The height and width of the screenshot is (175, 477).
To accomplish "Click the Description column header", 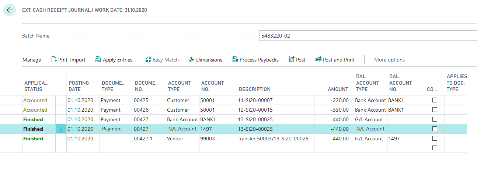I will click(254, 89).
